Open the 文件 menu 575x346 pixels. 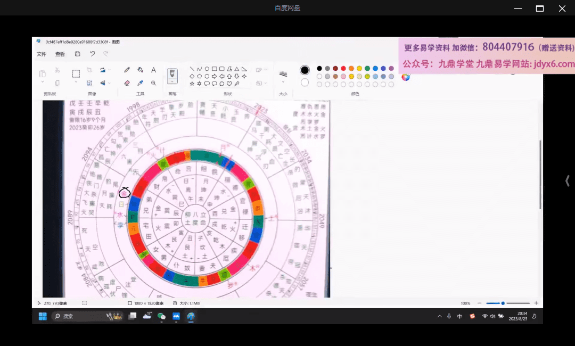(42, 54)
